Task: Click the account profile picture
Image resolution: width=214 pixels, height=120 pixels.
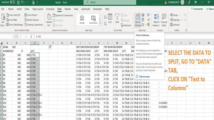Action: (x=182, y=2)
